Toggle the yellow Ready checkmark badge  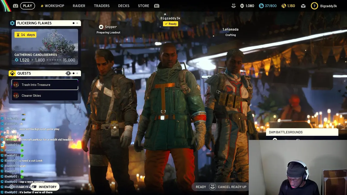coord(170,24)
